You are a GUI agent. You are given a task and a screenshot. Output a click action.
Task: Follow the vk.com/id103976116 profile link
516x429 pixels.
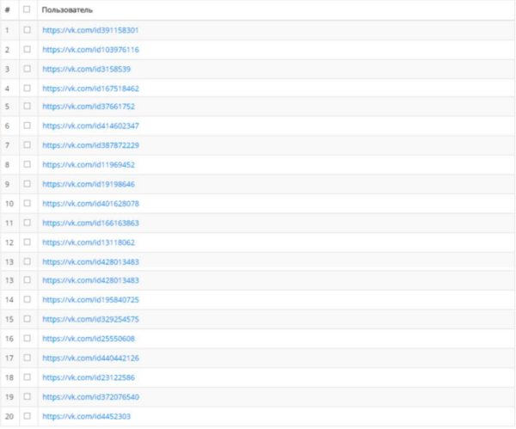tap(90, 50)
